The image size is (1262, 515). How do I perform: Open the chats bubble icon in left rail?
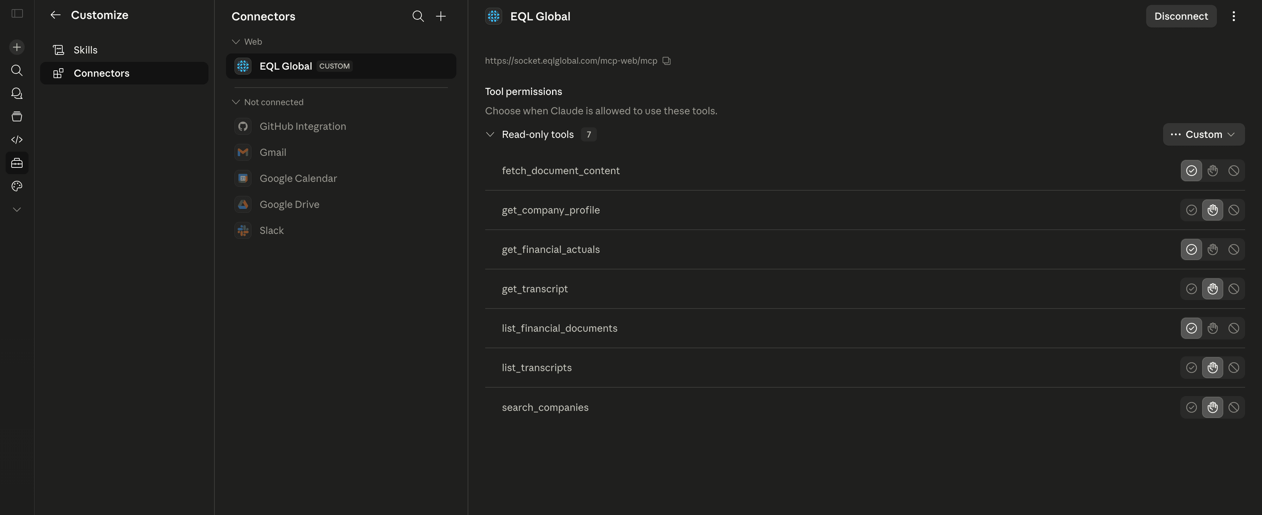(17, 93)
